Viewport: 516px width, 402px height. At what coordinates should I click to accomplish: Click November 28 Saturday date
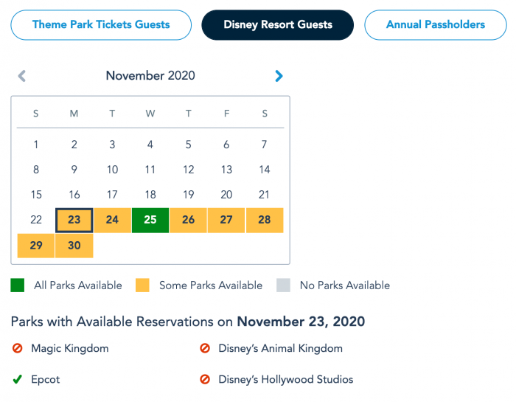265,220
